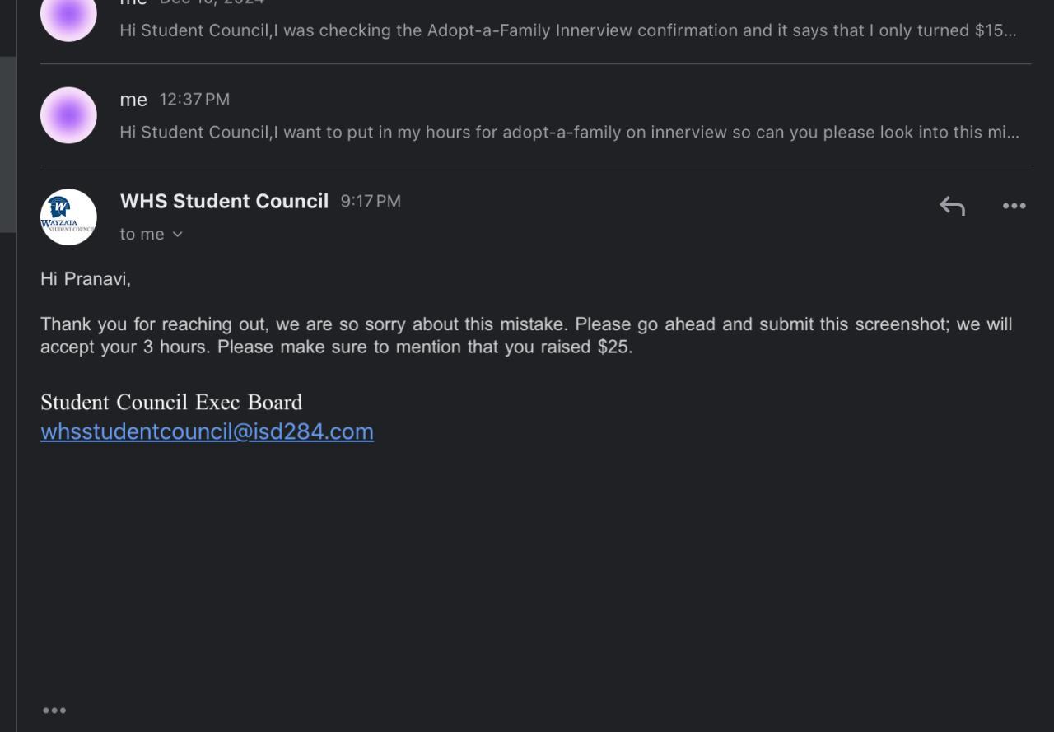Screen dimensions: 1054x732
Task: Open the whsstudentcouncil@isd284.com link
Action: 207,431
